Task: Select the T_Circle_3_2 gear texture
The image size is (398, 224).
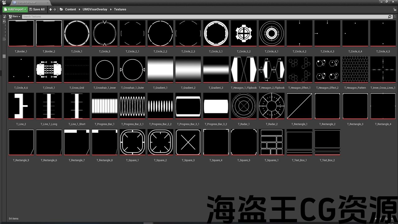Action: click(x=243, y=33)
